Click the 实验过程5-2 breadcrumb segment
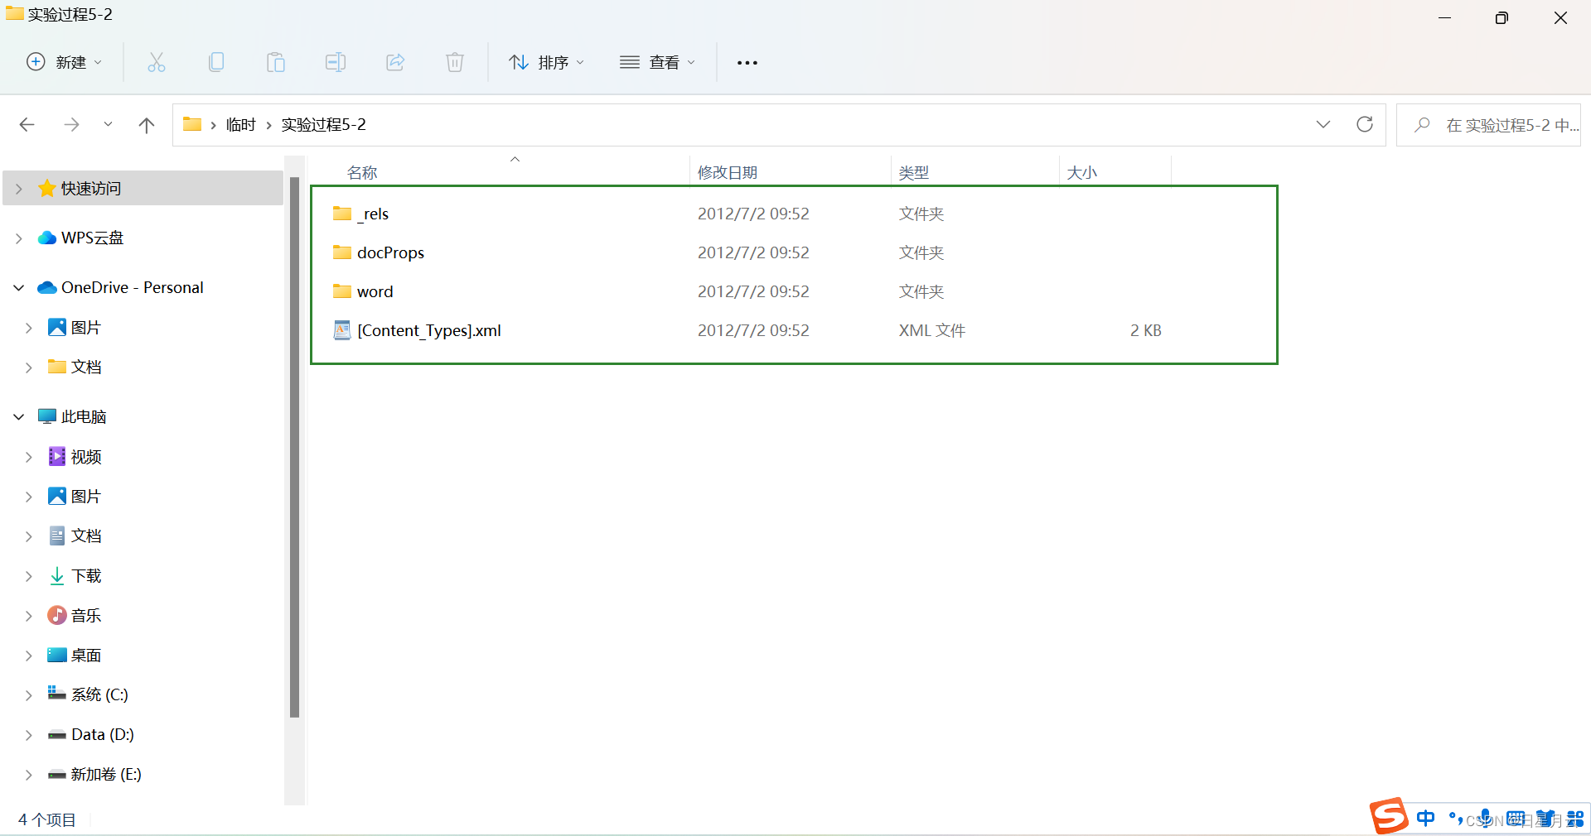The height and width of the screenshot is (836, 1591). pos(323,124)
